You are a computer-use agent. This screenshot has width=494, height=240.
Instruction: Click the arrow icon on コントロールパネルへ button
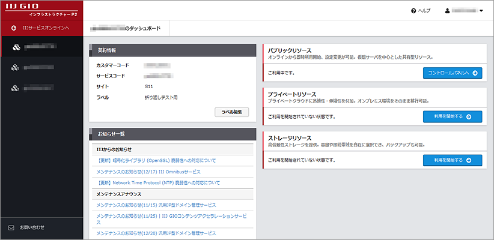pos(475,73)
